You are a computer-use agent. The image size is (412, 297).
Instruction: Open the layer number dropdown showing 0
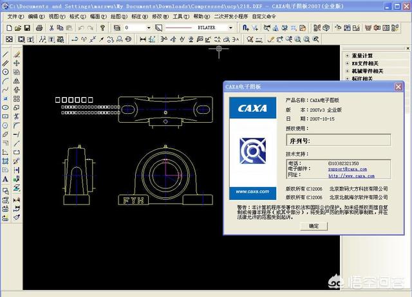click(149, 28)
